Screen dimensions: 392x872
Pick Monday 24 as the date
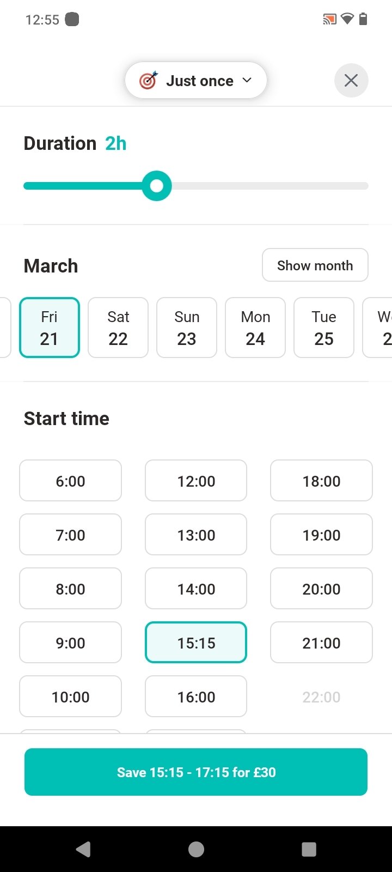[x=255, y=328]
